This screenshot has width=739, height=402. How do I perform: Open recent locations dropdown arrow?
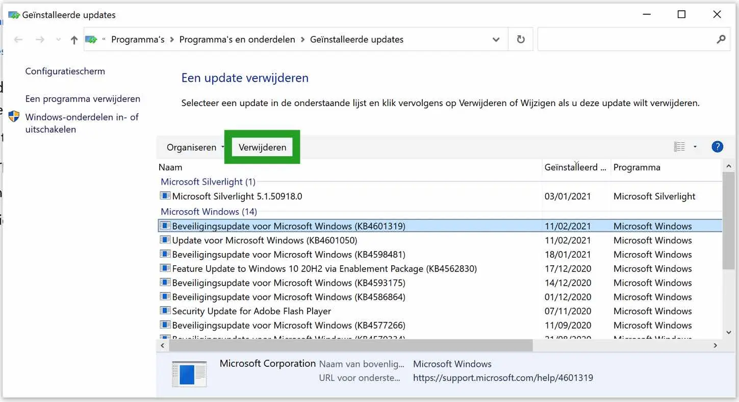(58, 40)
